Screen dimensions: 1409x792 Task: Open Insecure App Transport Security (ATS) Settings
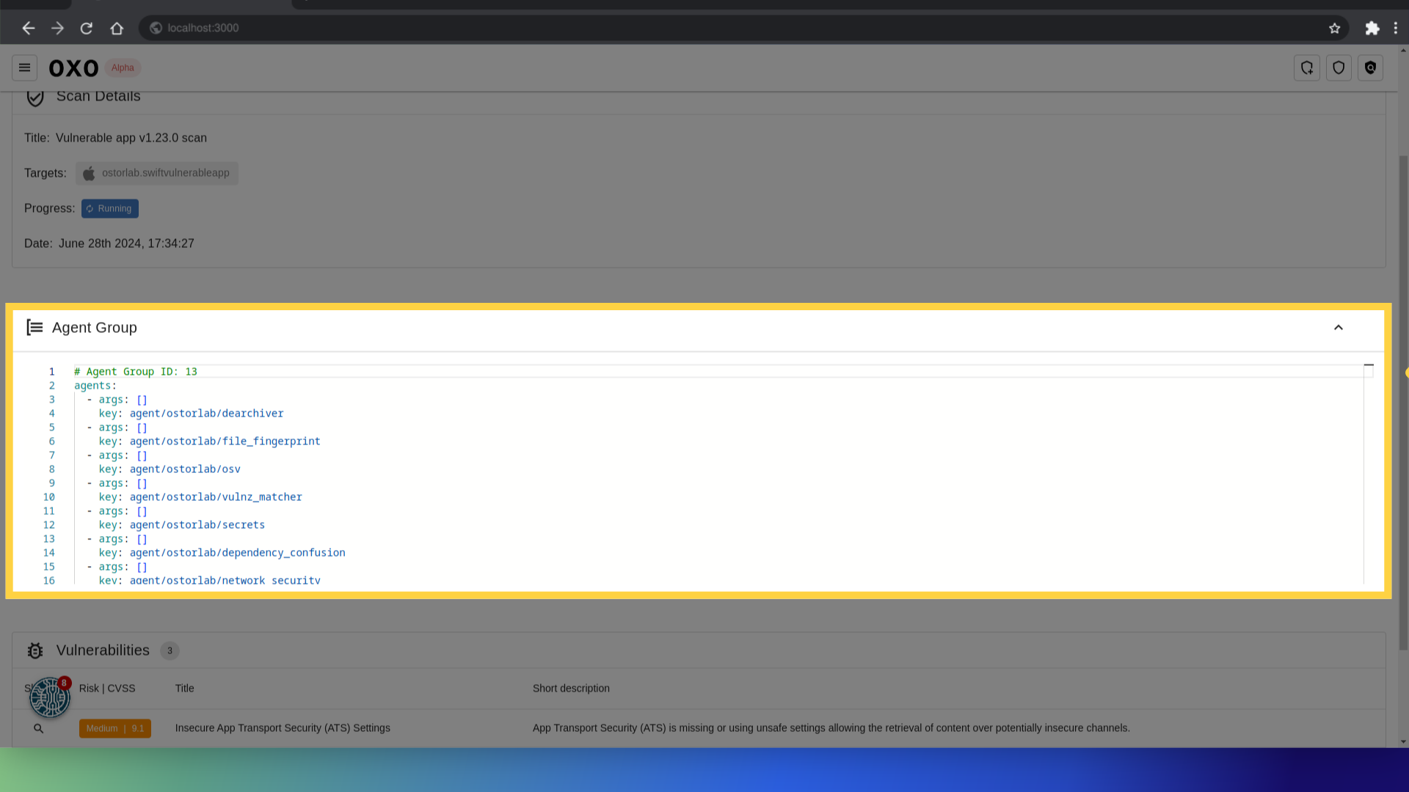tap(283, 728)
